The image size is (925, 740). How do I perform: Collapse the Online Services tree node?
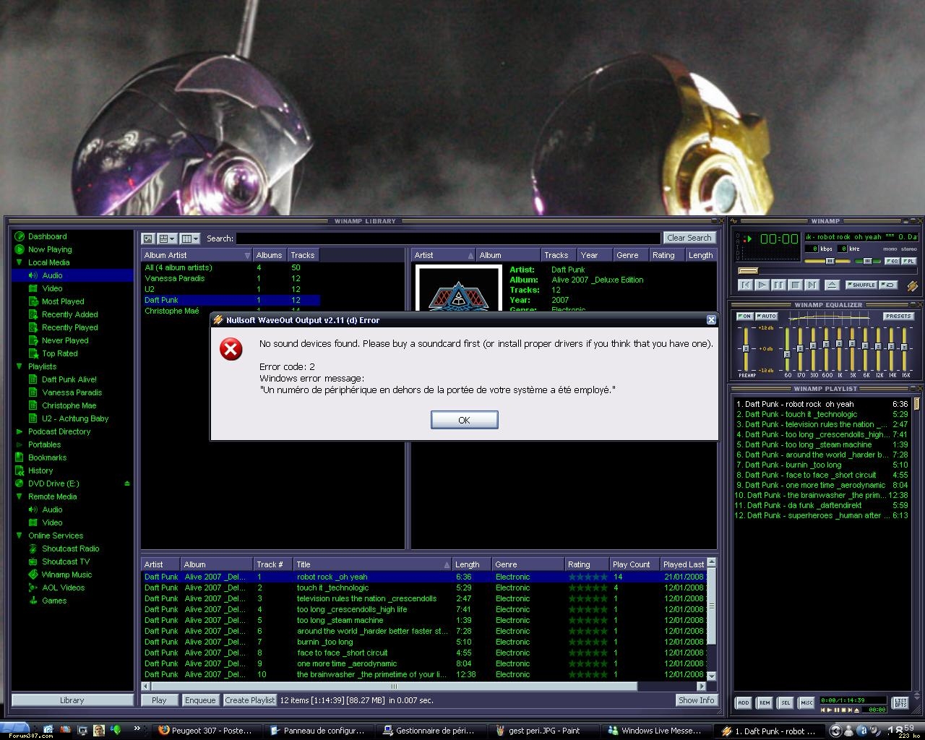[20, 535]
